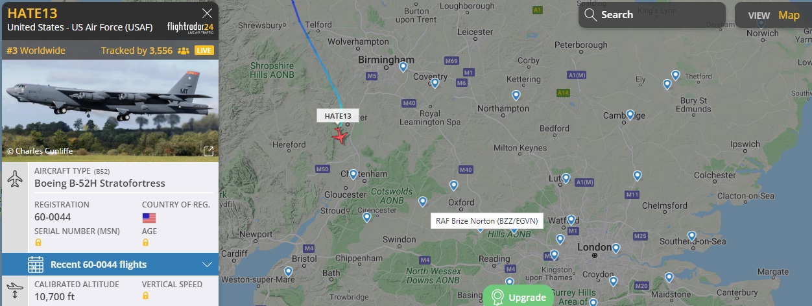812x306 pixels.
Task: Expand the Recent 60-0044 flights section
Action: 110,265
